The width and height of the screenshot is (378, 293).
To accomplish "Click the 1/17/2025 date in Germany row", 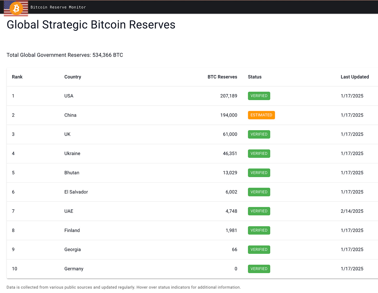I will point(352,269).
